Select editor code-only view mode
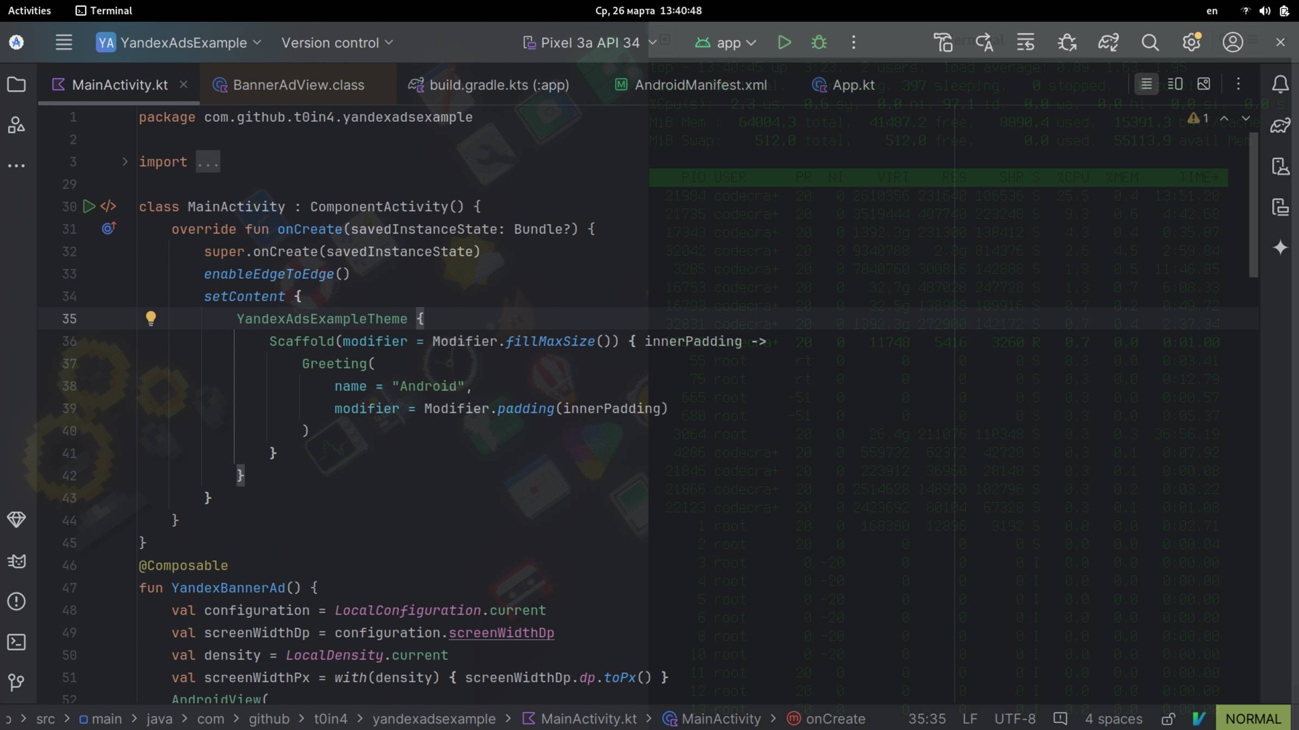1299x730 pixels. tap(1146, 84)
